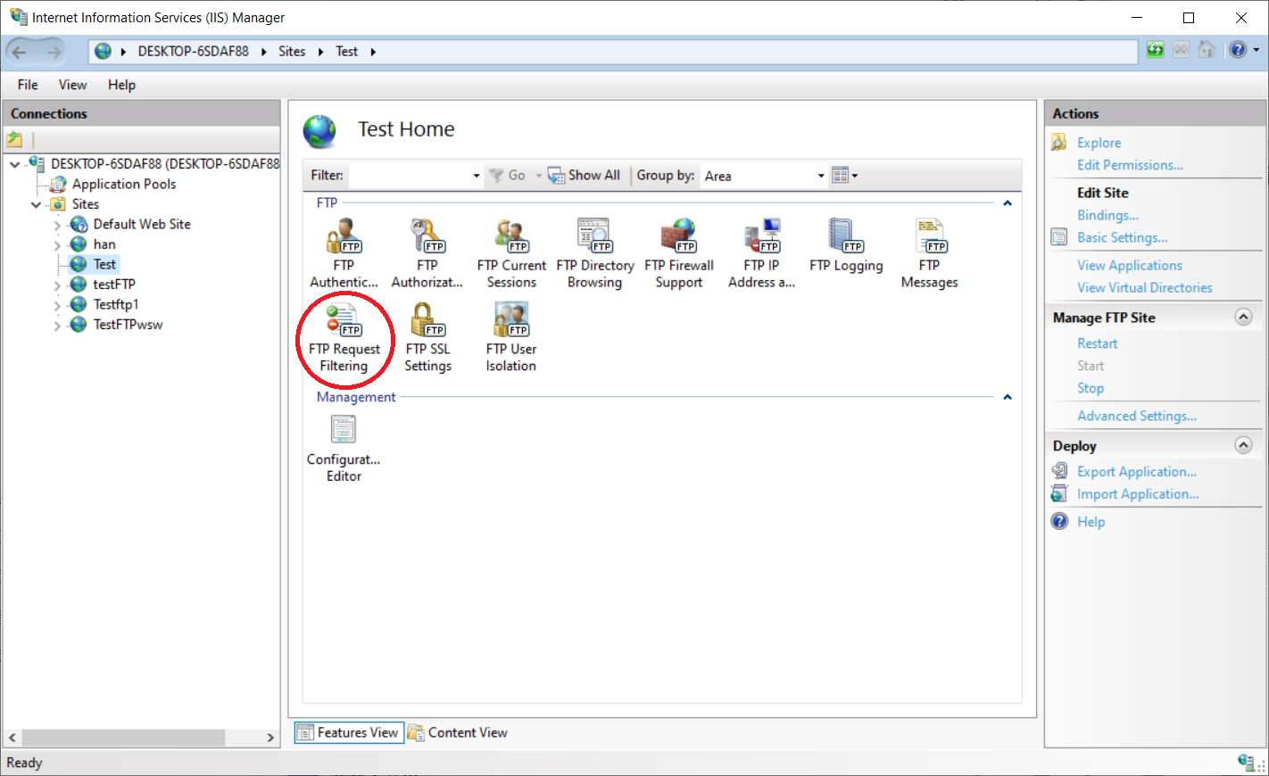Image resolution: width=1269 pixels, height=776 pixels.
Task: Expand the testFTP site node
Action: (x=57, y=285)
